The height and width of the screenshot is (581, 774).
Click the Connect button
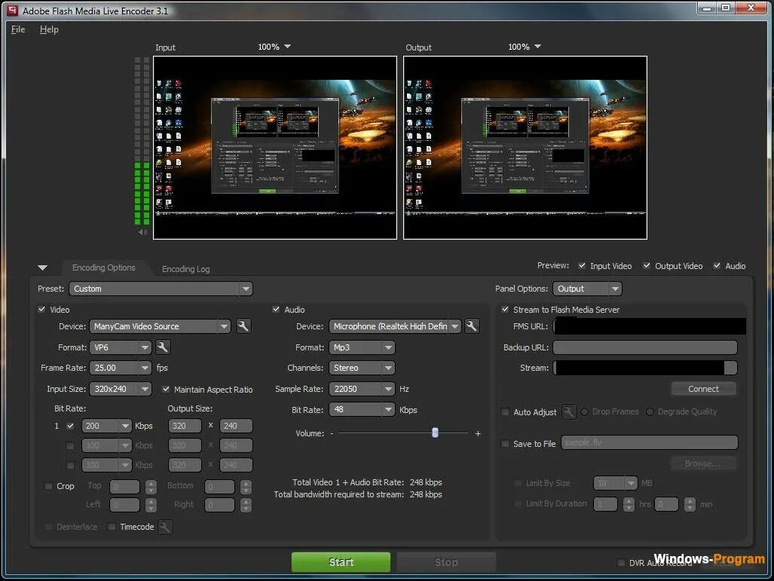click(703, 389)
